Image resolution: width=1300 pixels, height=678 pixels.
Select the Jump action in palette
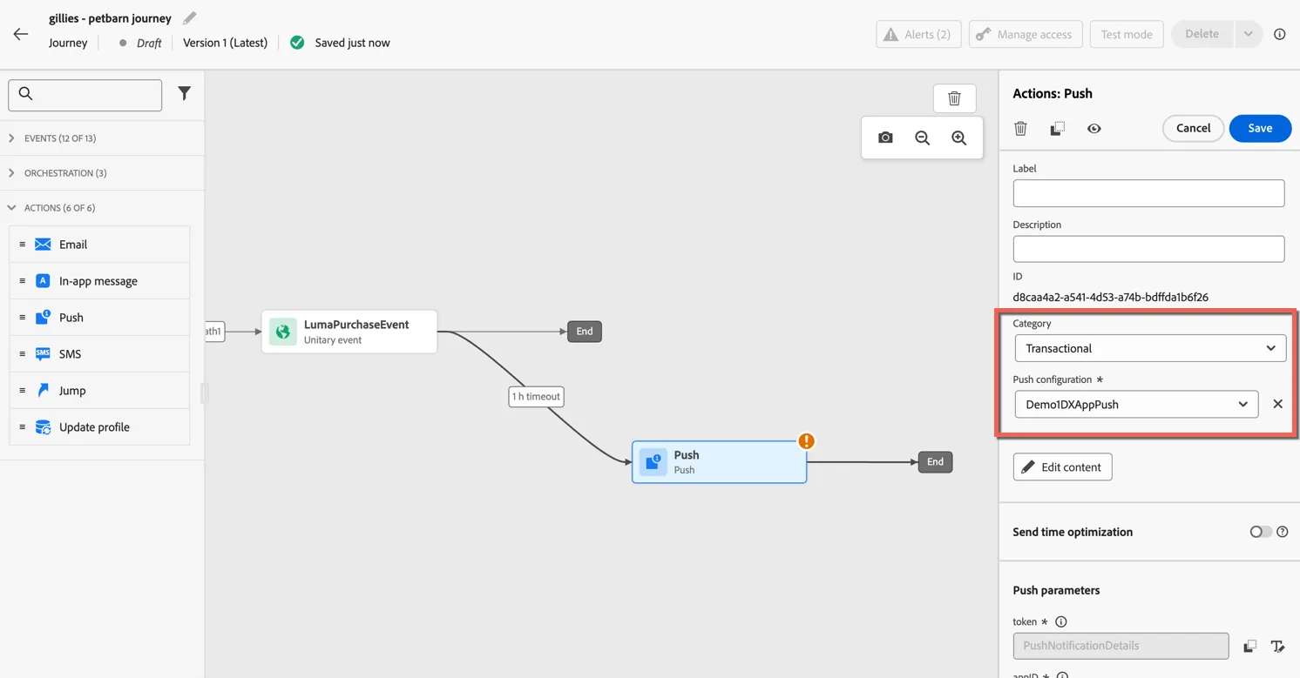point(99,391)
